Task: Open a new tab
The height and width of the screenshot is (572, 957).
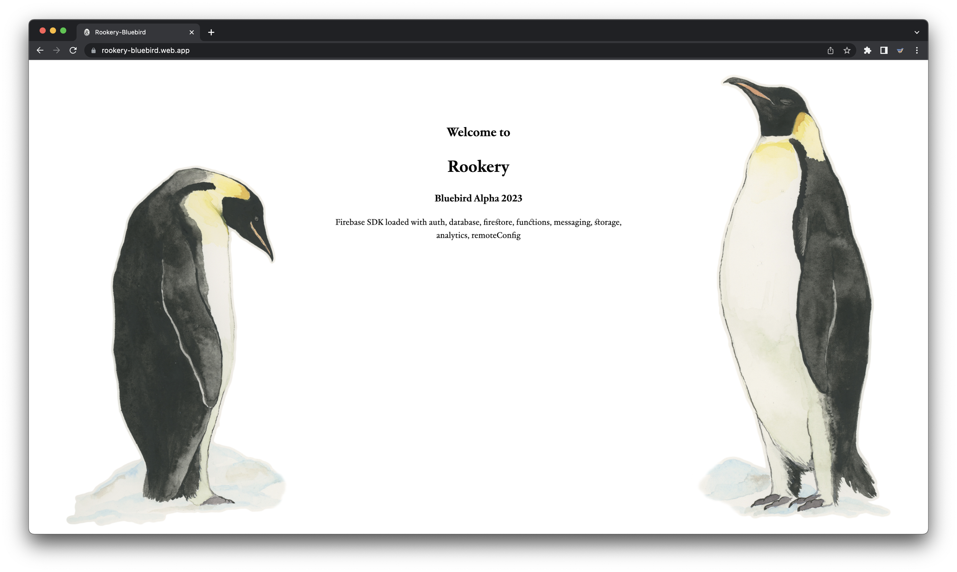Action: (211, 33)
